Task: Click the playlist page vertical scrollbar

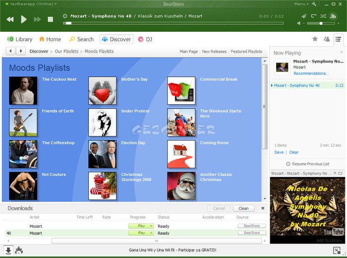Action: [x=265, y=107]
